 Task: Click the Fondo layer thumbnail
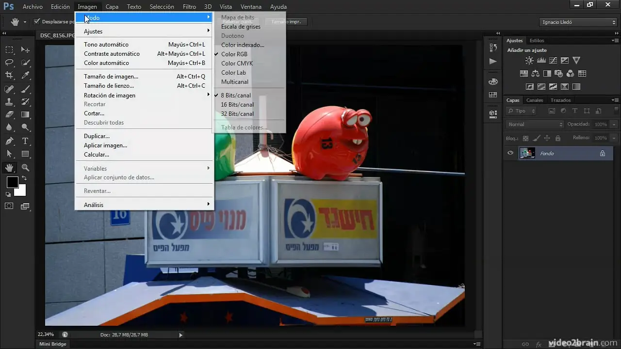point(527,153)
